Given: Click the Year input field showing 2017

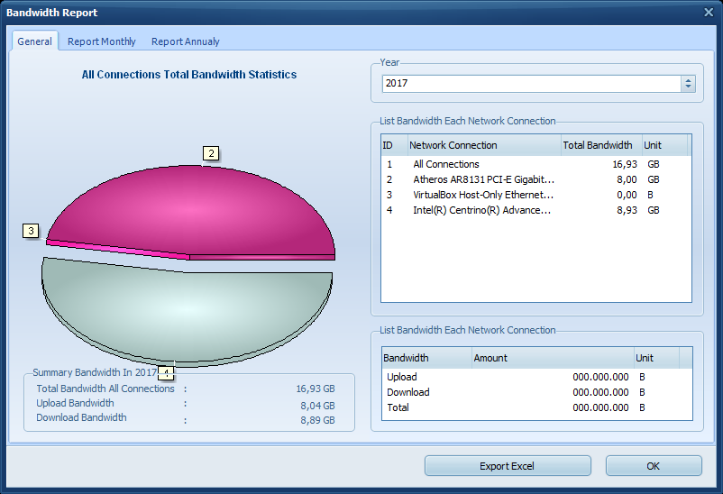Looking at the screenshot, I should [x=531, y=84].
